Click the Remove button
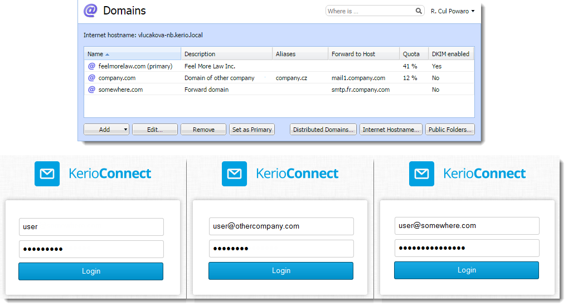Viewport: 568px width, 307px height. coord(203,130)
